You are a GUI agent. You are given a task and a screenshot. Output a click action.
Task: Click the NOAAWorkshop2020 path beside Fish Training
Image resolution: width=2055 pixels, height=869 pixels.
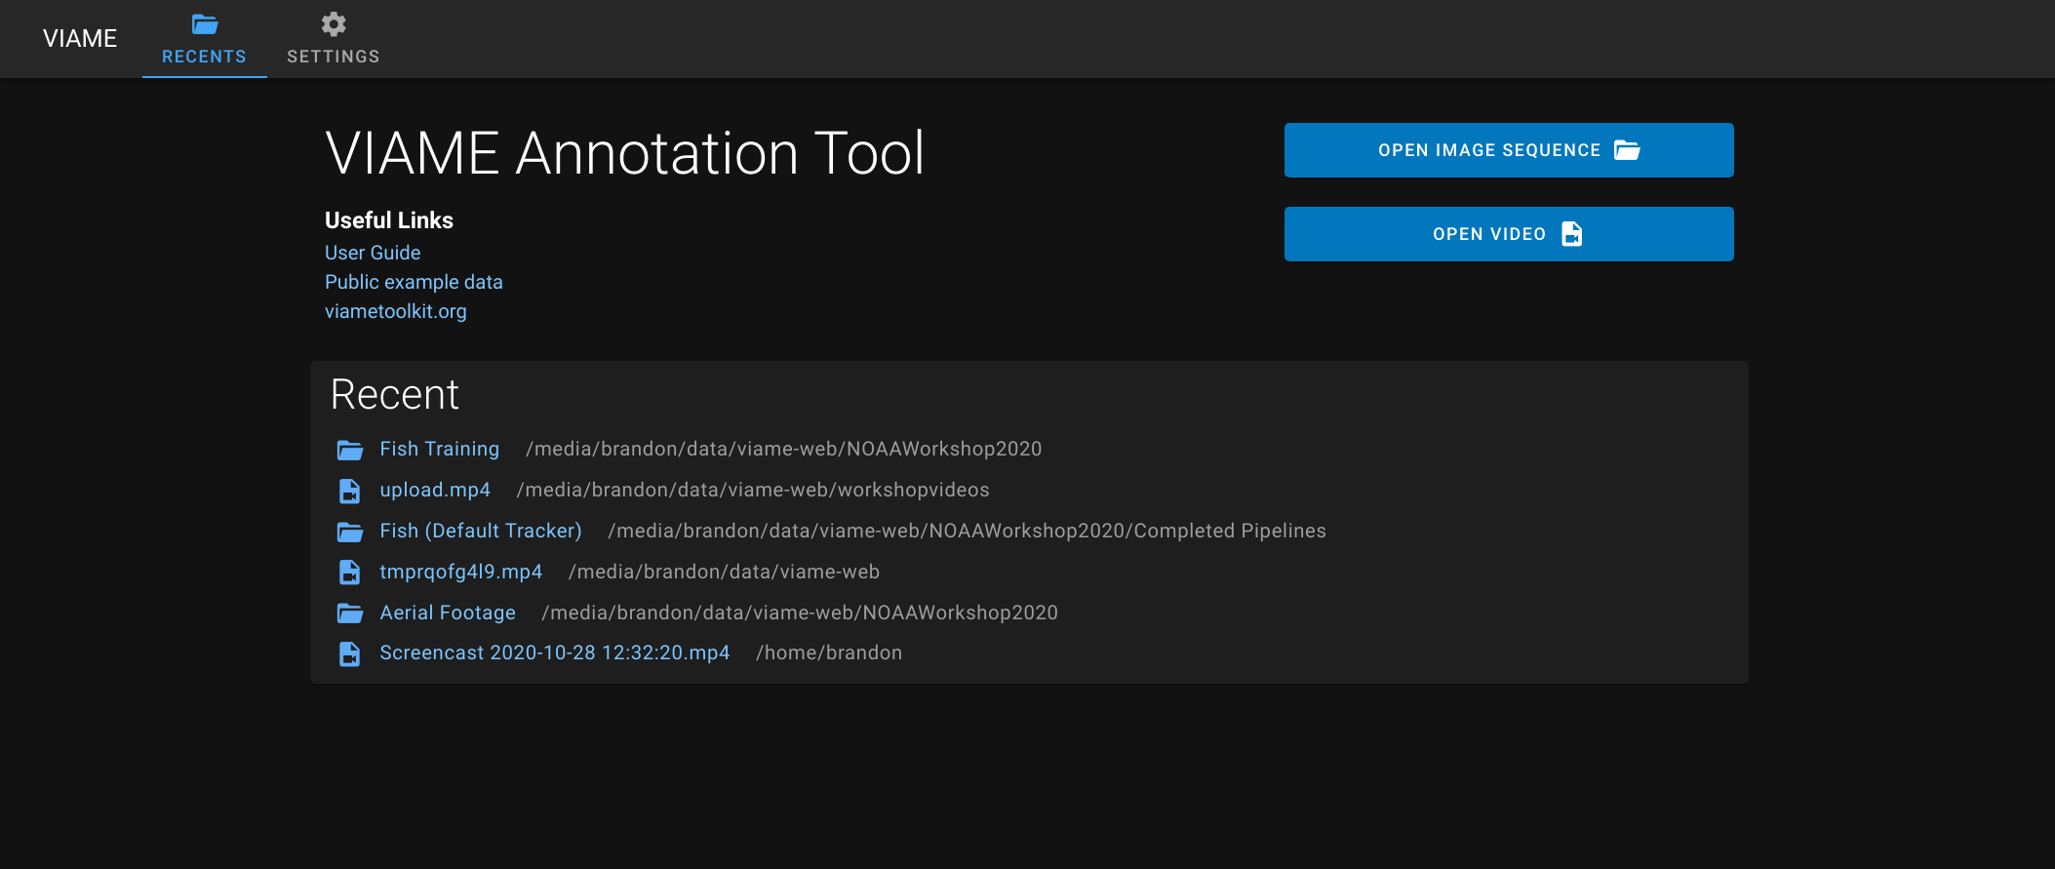[783, 449]
